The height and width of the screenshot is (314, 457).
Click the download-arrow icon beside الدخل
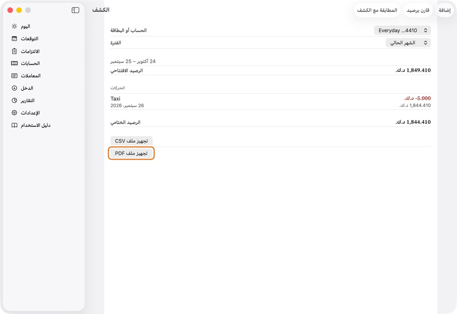[x=14, y=88]
